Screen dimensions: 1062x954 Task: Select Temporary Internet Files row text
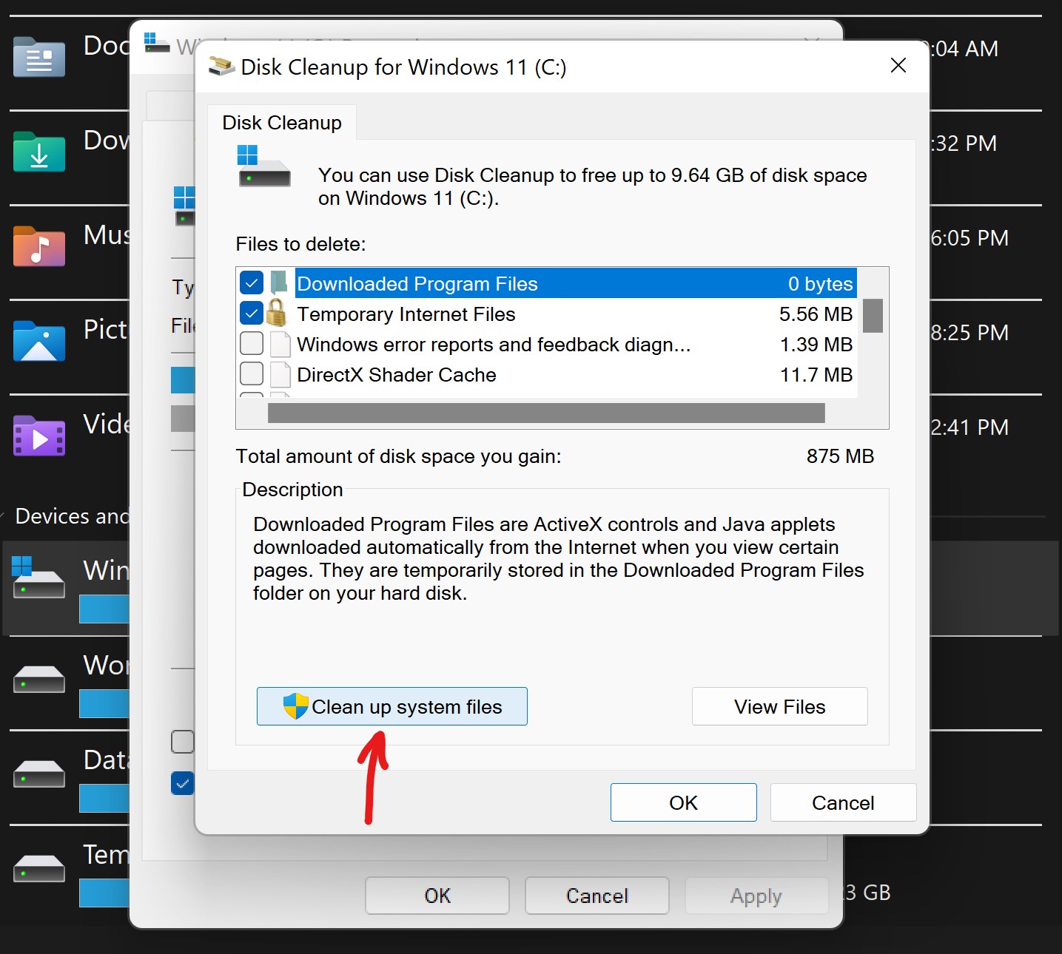[406, 314]
